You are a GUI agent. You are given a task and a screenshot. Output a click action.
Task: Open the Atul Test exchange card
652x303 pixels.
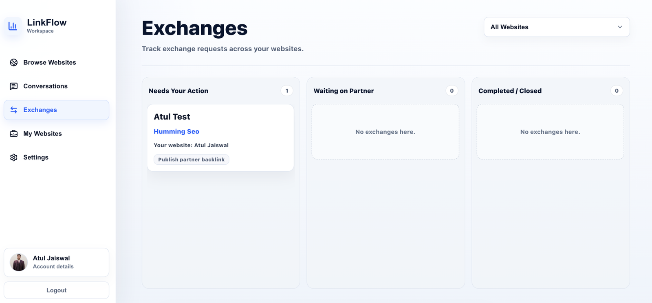click(220, 137)
